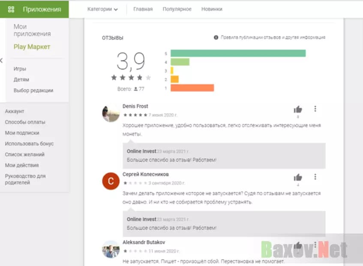Like Denis Frost's review with thumbs-up
The width and height of the screenshot is (363, 266).
click(x=298, y=109)
